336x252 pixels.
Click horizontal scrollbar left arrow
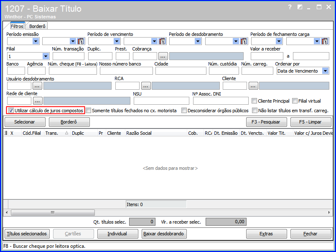point(7,212)
